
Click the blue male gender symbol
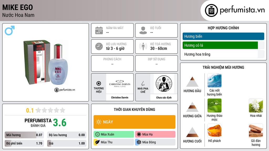click(10, 30)
